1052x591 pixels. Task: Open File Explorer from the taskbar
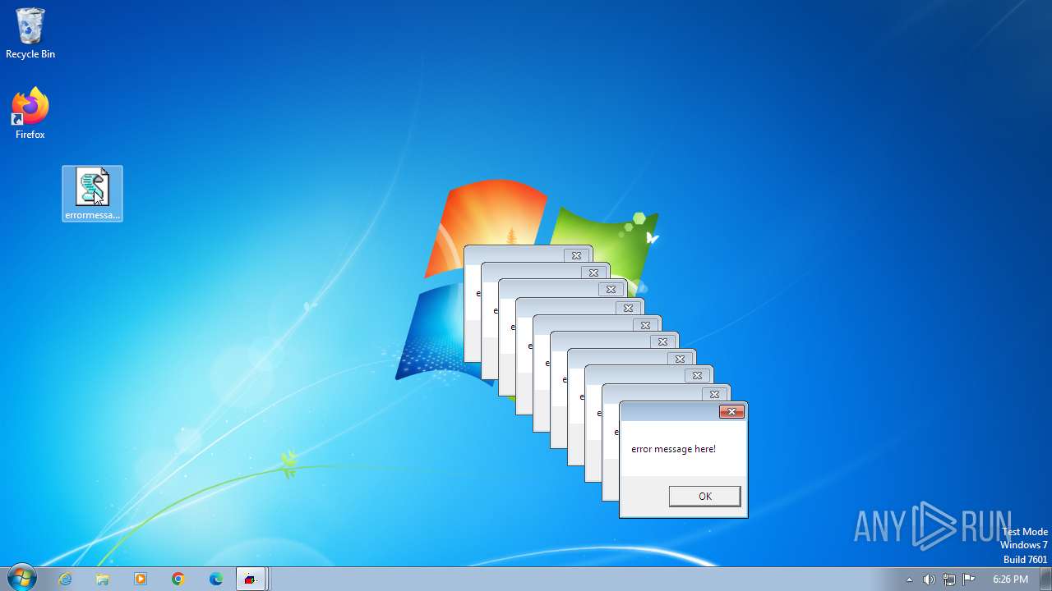[103, 579]
